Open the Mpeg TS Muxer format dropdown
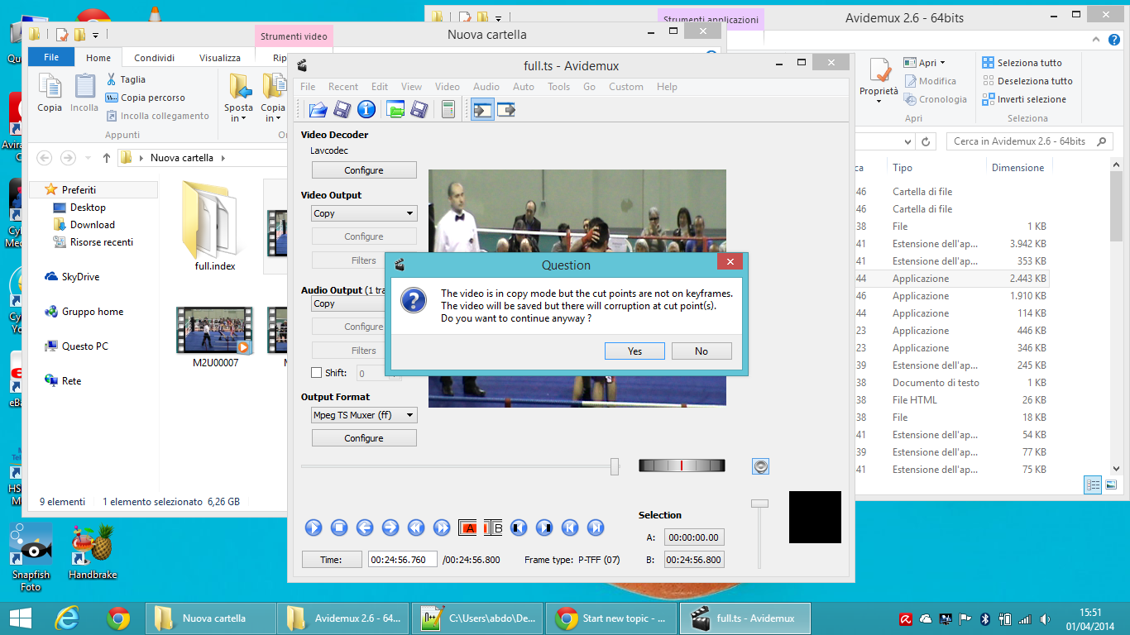 [364, 415]
